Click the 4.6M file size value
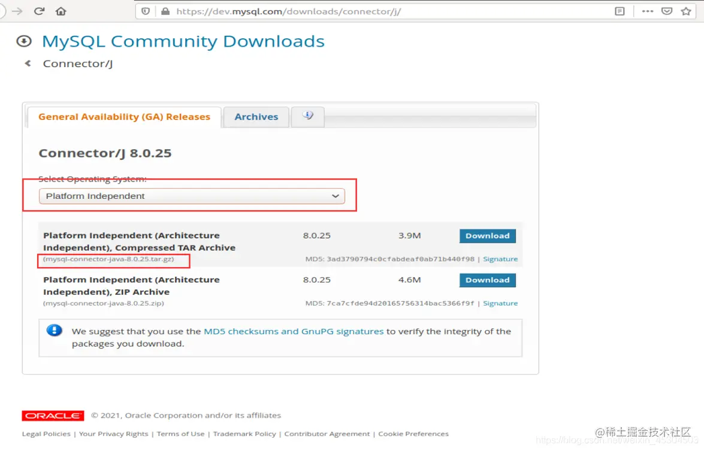The width and height of the screenshot is (704, 451). tap(409, 280)
